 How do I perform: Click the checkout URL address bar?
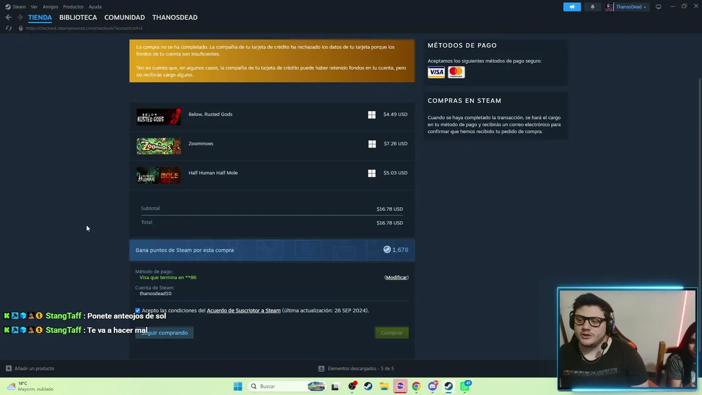coord(84,28)
